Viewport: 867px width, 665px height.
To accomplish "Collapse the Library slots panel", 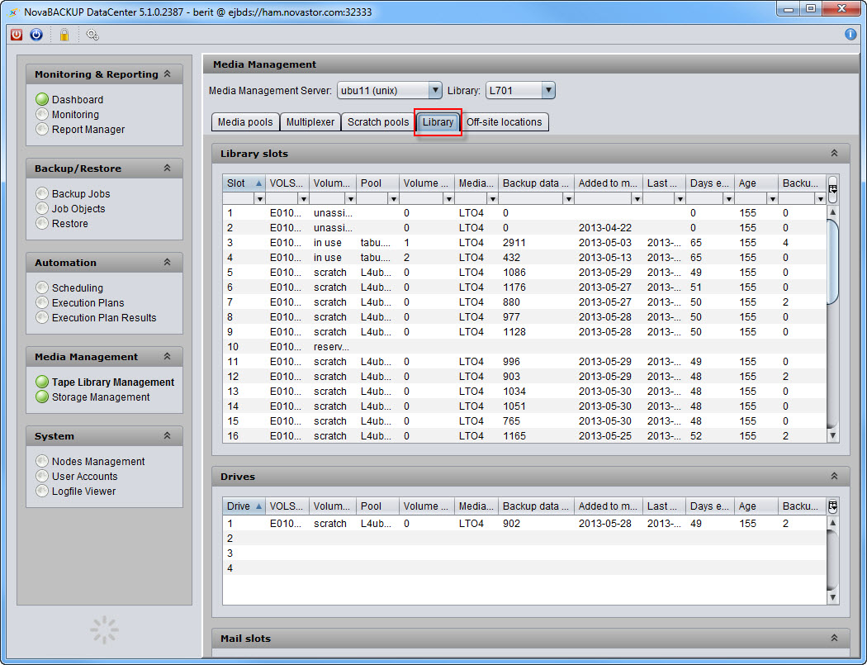I will tap(834, 154).
